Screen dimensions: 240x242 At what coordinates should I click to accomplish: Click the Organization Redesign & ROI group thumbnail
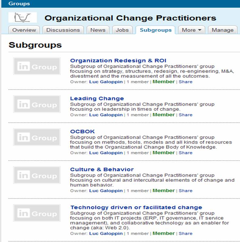[x=37, y=66]
